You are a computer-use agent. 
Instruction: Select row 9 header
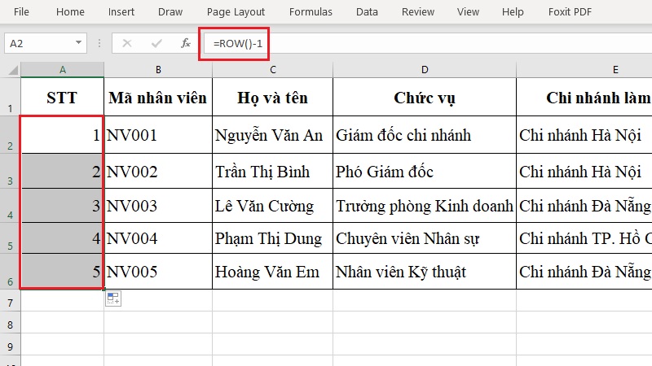(x=10, y=344)
